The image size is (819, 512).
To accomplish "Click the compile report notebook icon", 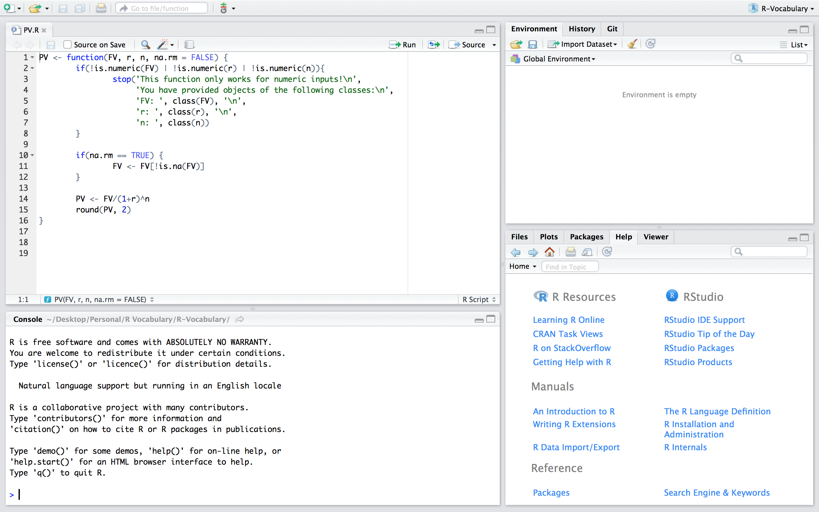I will click(x=189, y=45).
